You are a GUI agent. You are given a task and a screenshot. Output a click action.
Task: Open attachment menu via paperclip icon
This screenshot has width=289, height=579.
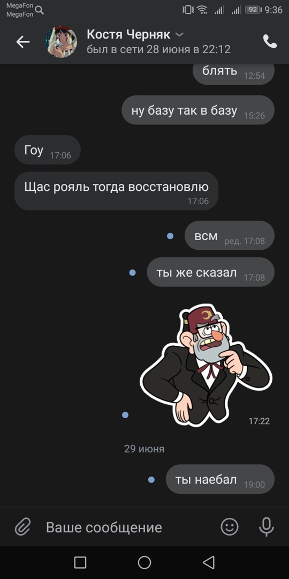[x=22, y=526]
